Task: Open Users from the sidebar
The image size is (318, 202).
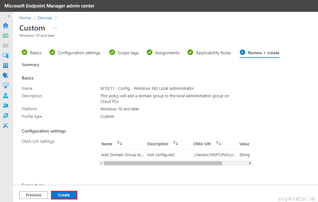Action: click(x=6, y=95)
